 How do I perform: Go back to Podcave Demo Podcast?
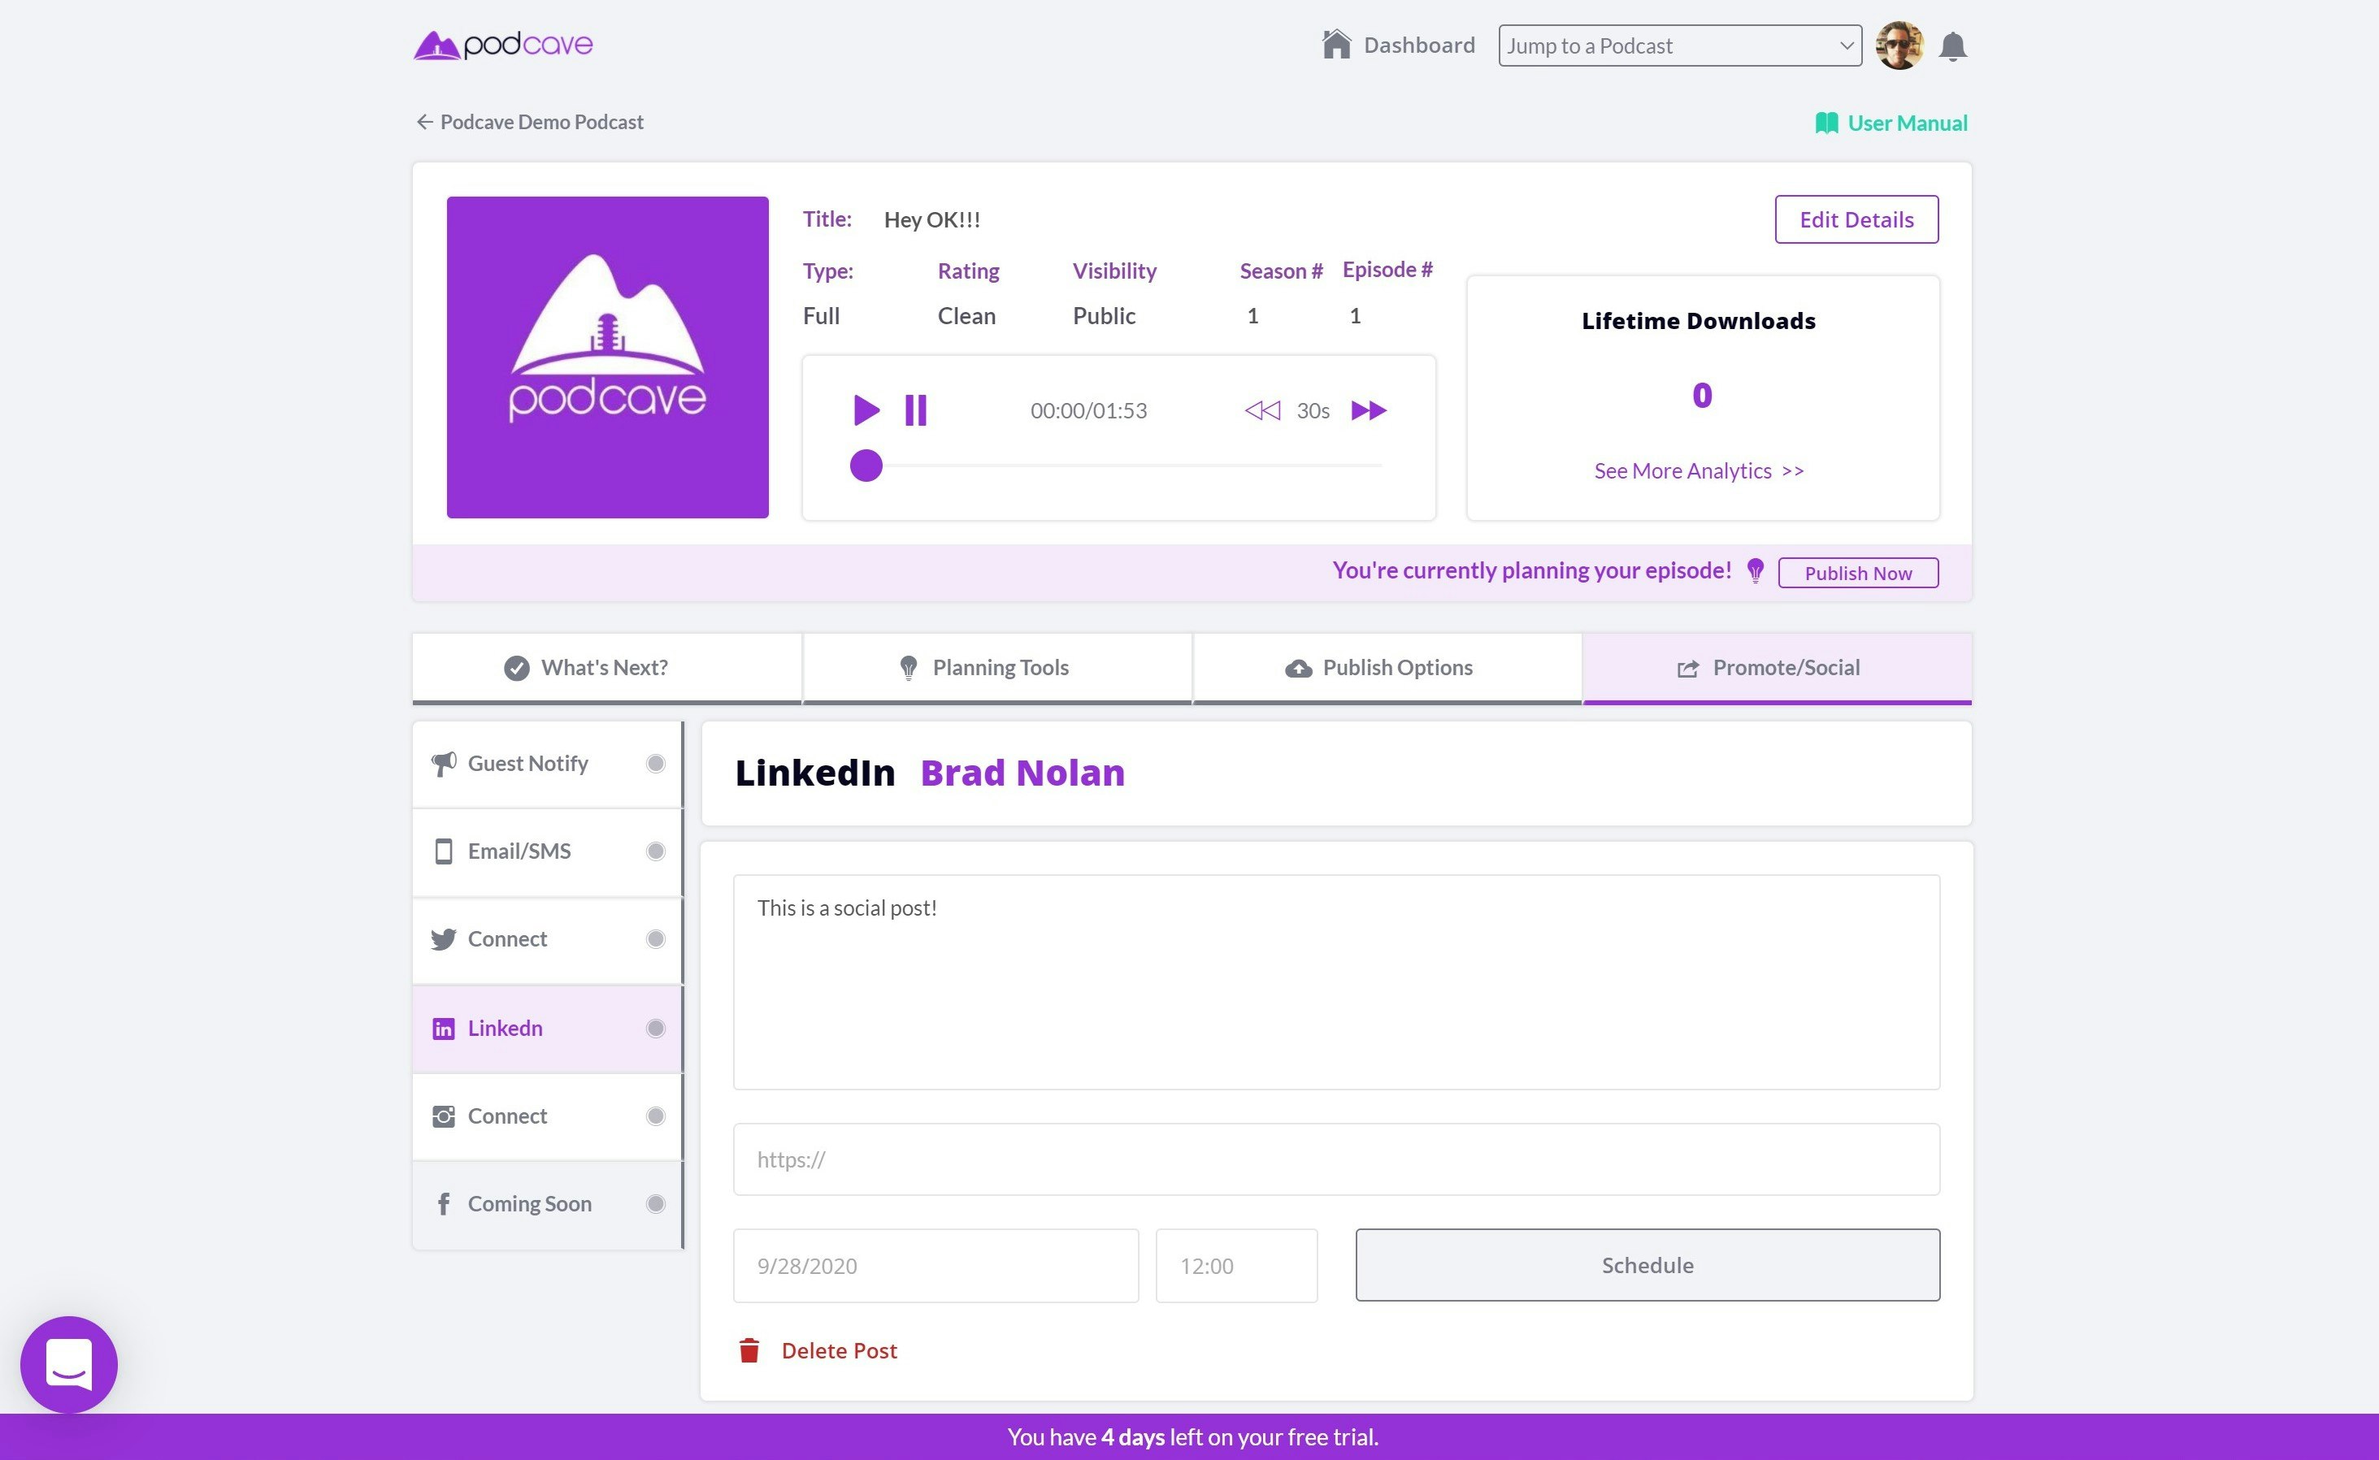[x=529, y=122]
